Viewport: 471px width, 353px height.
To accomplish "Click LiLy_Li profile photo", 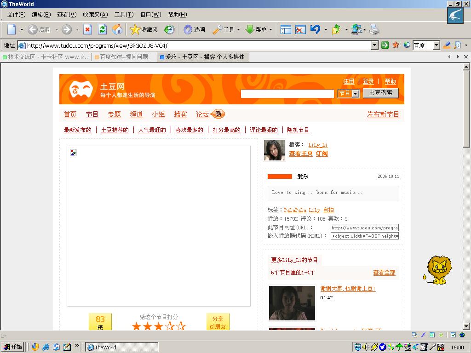I will [x=274, y=150].
